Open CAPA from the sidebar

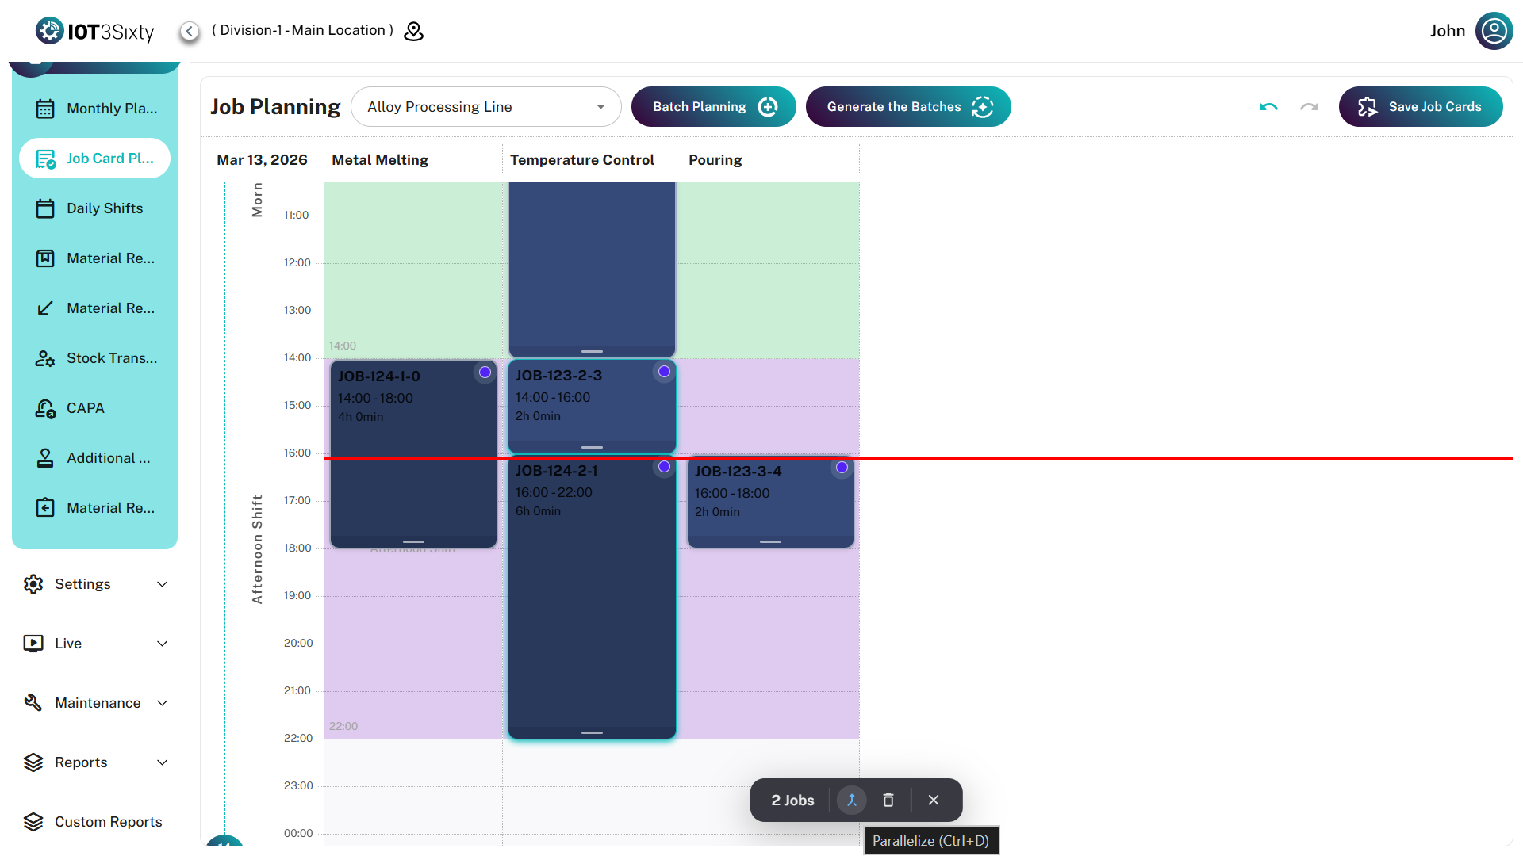pos(85,408)
